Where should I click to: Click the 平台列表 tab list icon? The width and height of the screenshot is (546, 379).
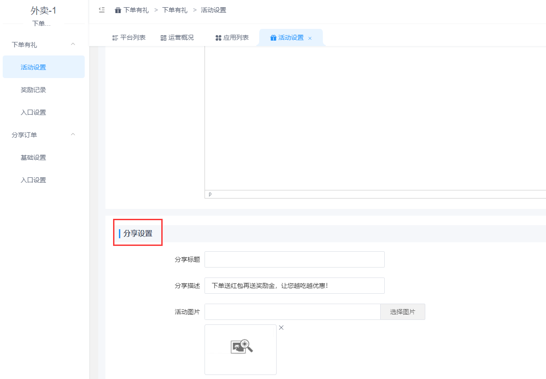coord(115,38)
